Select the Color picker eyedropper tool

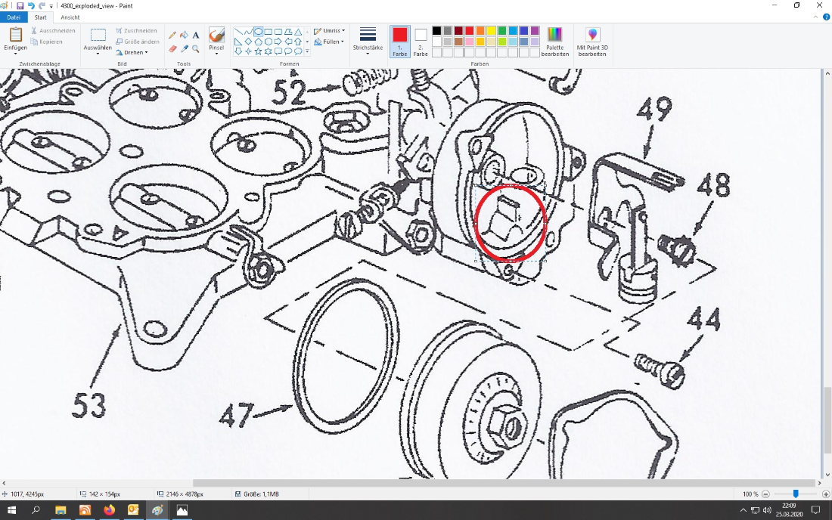184,49
